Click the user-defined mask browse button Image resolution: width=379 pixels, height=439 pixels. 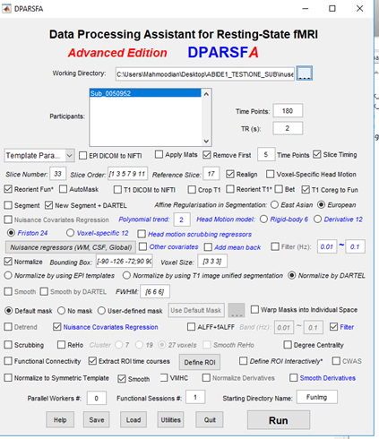click(x=237, y=310)
